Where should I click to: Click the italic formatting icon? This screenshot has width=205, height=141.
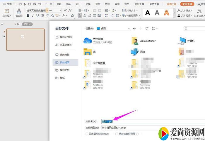click(33, 15)
